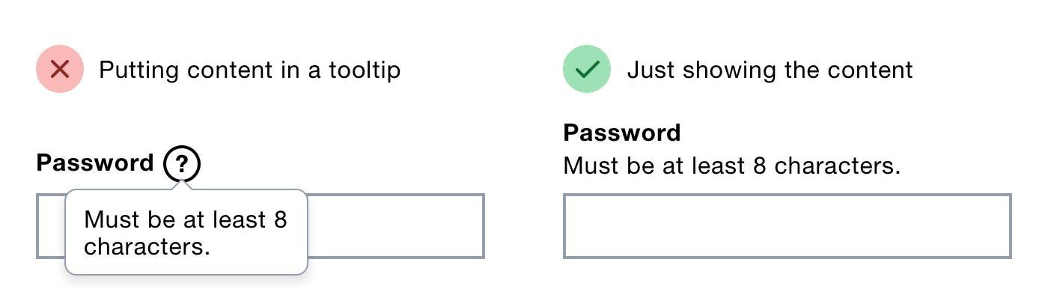Click the bold Password label beside help icon
Screen dimensions: 1048x304
pyautogui.click(x=95, y=163)
